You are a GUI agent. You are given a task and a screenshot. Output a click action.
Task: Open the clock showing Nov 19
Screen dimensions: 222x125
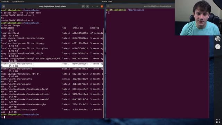[x=107, y=1]
